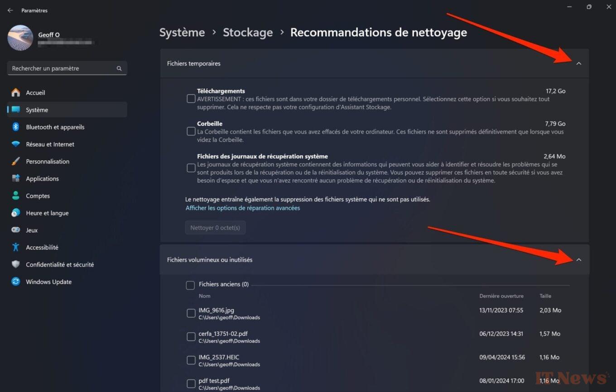This screenshot has width=616, height=392.
Task: Open Confidentialité et sécurité settings
Action: pyautogui.click(x=60, y=264)
